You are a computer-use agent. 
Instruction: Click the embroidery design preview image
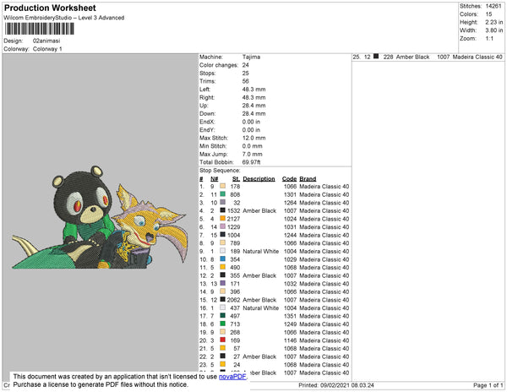[99, 218]
